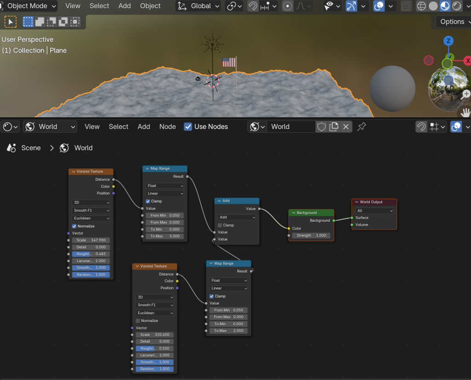Select the rendered viewport shading sphere
471x380 pixels.
457,6
